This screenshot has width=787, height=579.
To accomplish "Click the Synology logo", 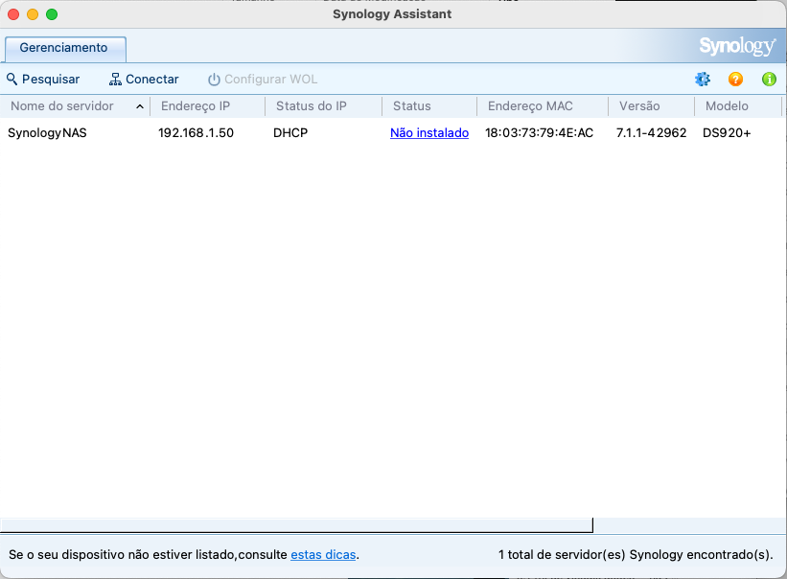I will click(736, 46).
